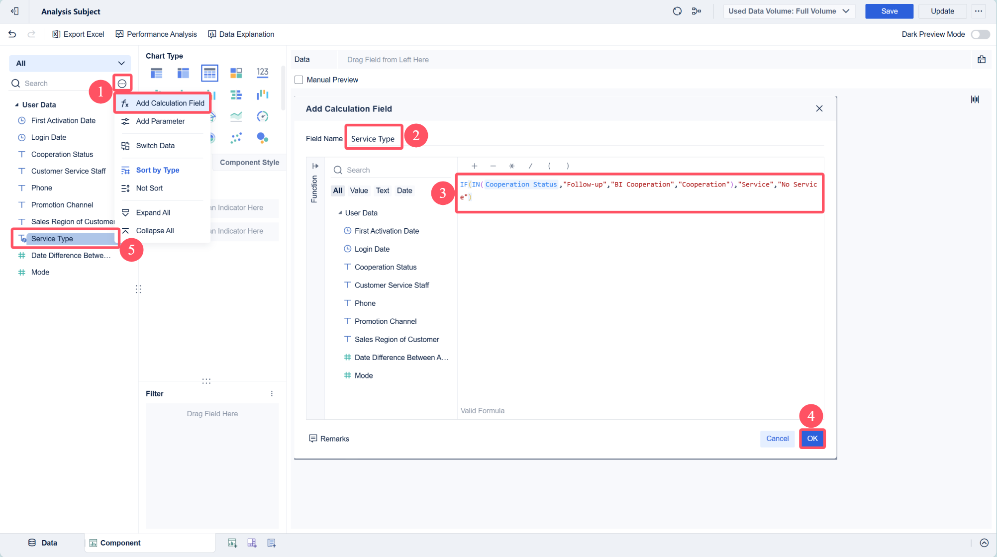Select the area chart type
Viewport: 997px width, 557px height.
tap(237, 116)
